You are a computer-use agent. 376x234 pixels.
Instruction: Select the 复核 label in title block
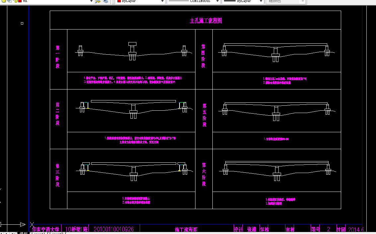264,229
